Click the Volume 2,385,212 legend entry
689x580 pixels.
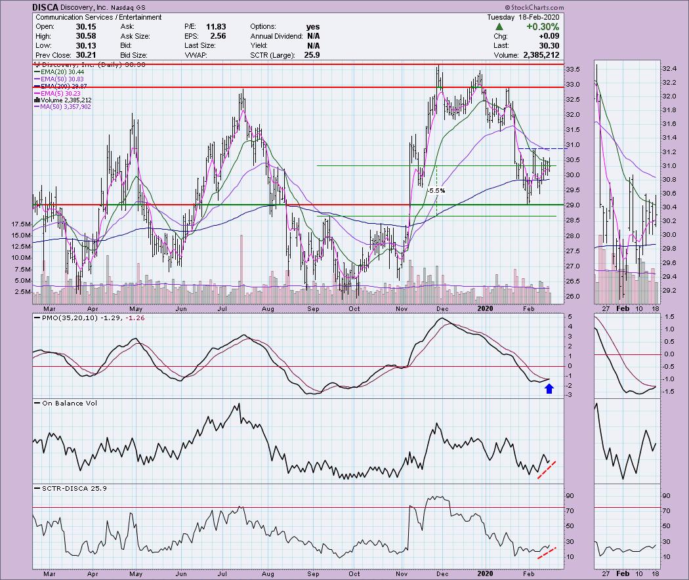(63, 100)
